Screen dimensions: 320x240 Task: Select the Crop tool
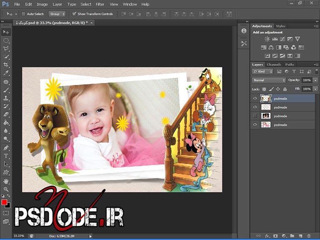6,65
